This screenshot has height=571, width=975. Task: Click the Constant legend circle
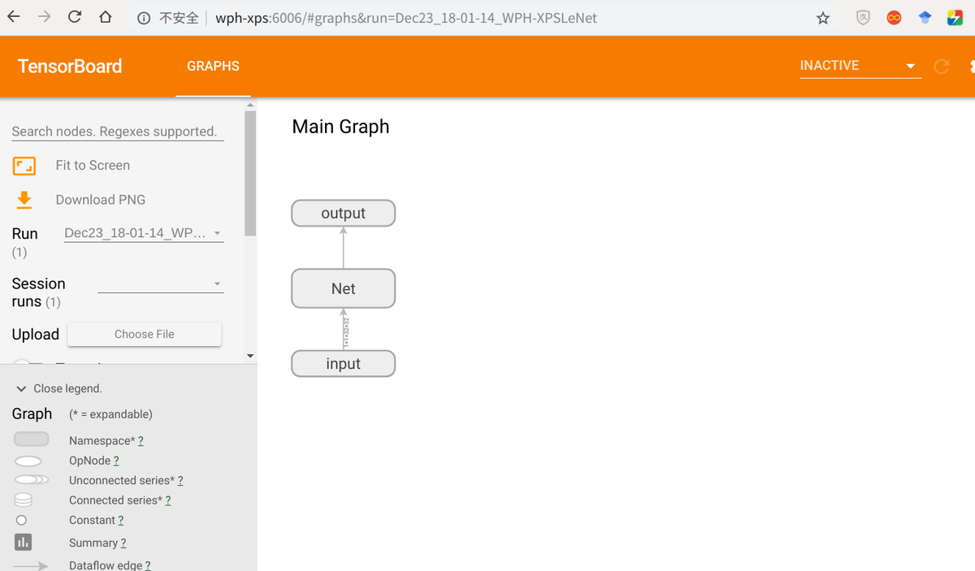[22, 520]
